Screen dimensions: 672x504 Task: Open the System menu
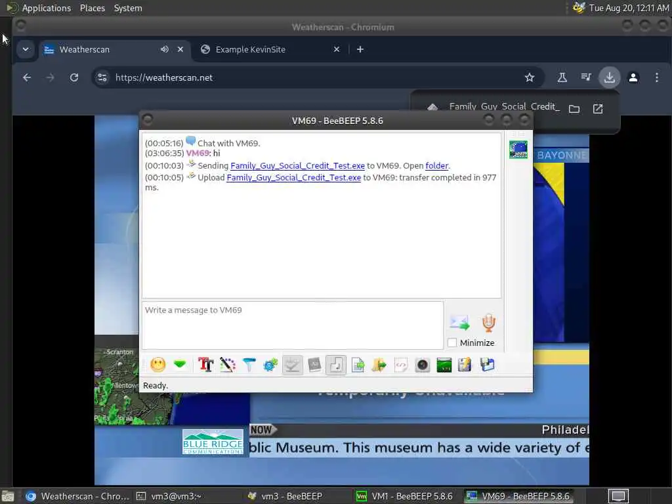[128, 8]
